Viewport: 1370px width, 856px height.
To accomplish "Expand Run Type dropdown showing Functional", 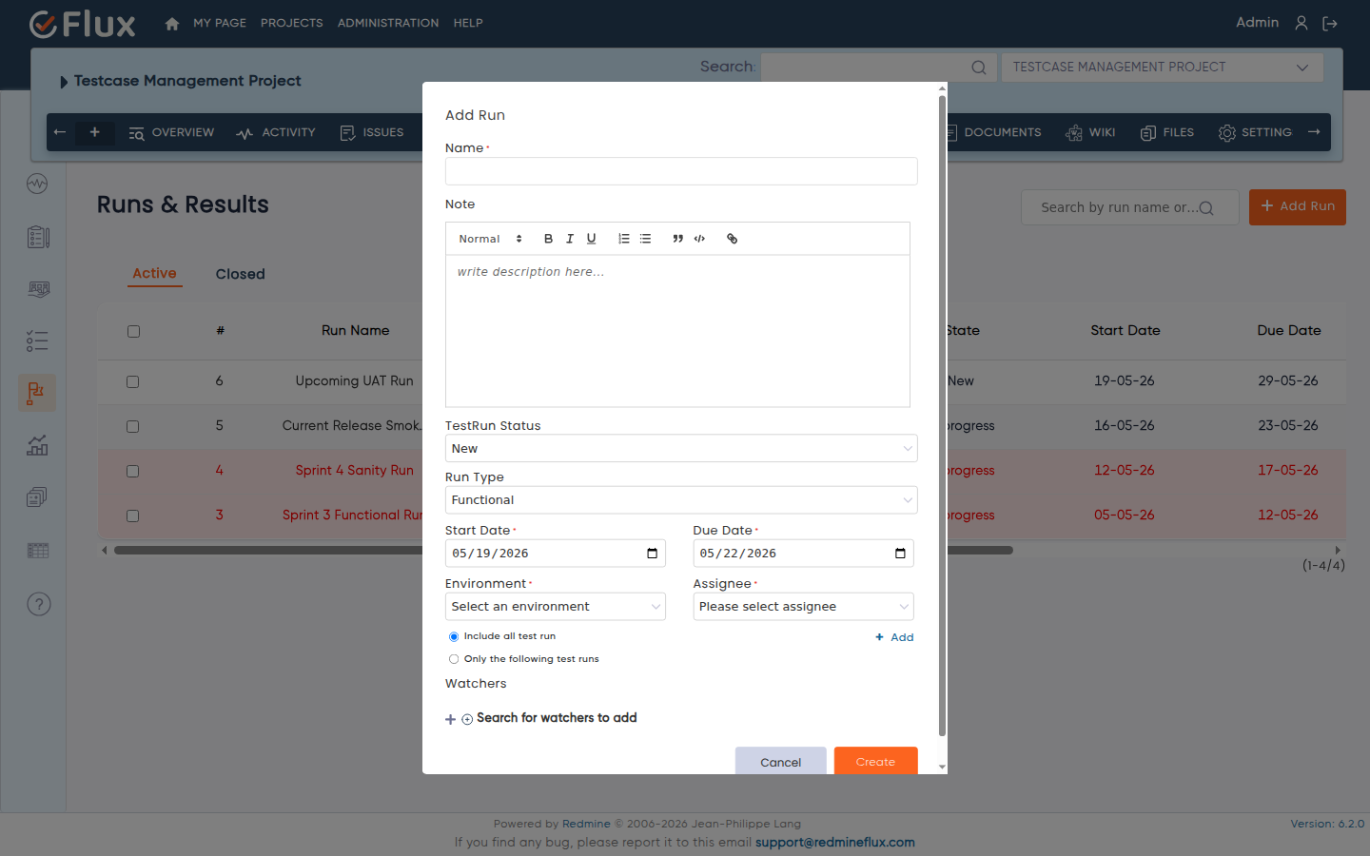I will 681,499.
